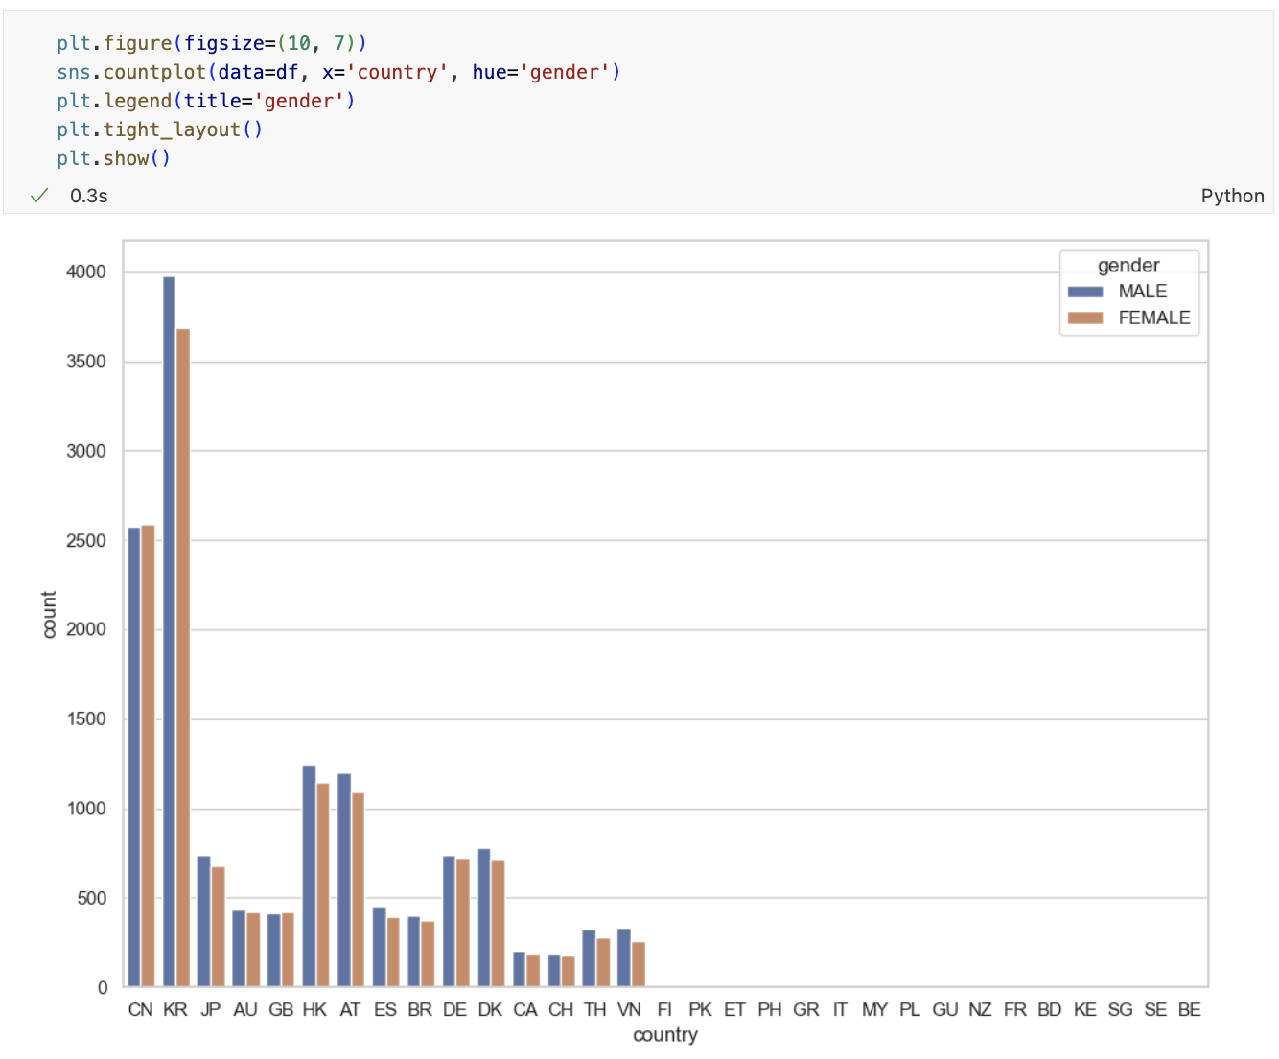Image resolution: width=1279 pixels, height=1059 pixels.
Task: Click the blue MALE bar for VN
Action: point(624,957)
